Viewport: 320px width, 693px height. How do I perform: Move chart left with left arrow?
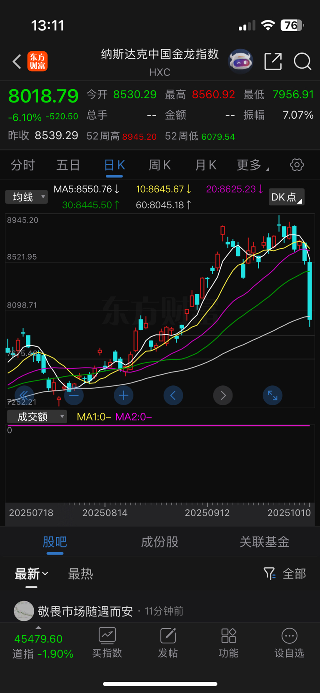173,395
